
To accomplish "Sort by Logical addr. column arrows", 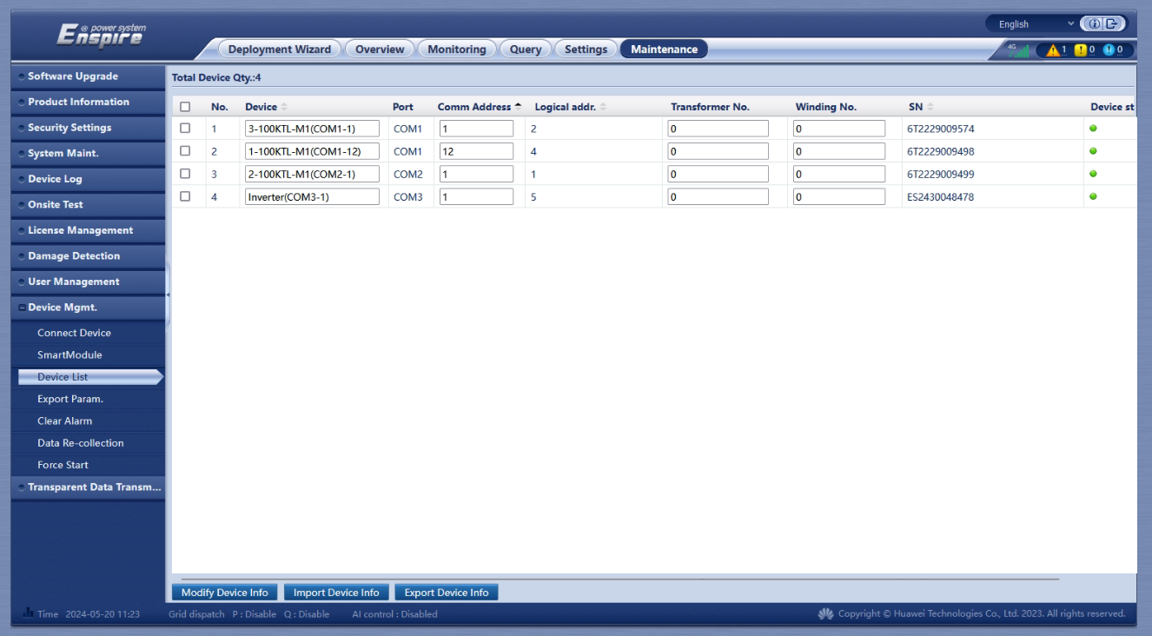I will 604,107.
